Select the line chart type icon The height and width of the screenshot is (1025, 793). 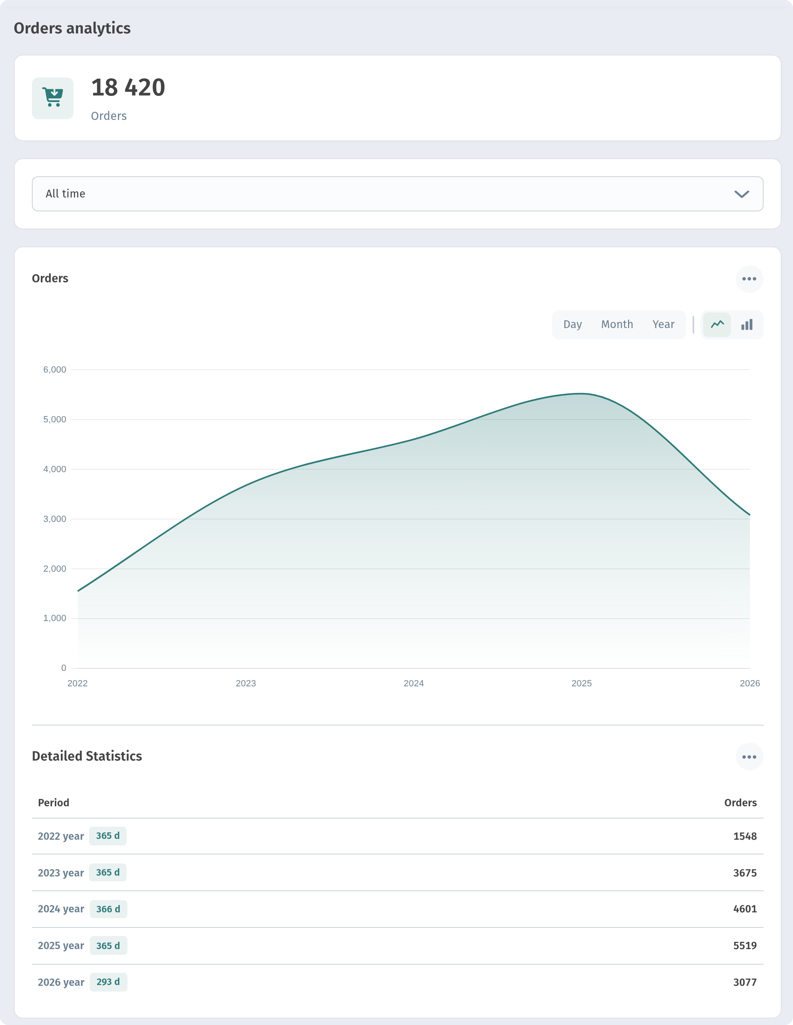point(717,324)
